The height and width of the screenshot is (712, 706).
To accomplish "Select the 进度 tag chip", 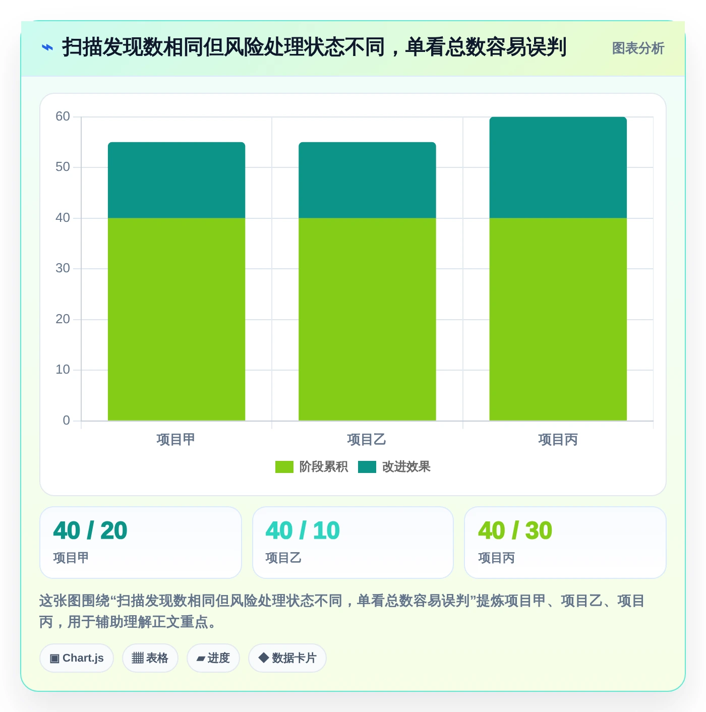I will pyautogui.click(x=213, y=658).
